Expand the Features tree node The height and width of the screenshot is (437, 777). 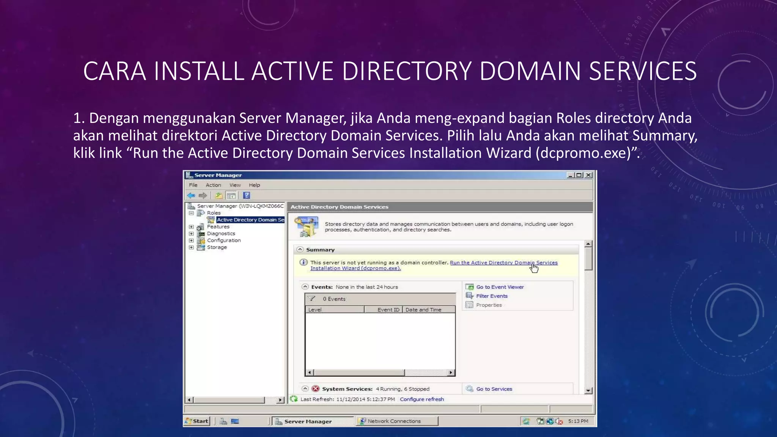click(x=191, y=227)
